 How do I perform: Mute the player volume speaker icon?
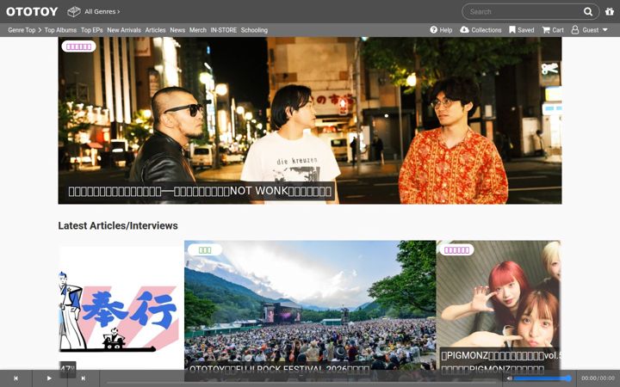509,378
